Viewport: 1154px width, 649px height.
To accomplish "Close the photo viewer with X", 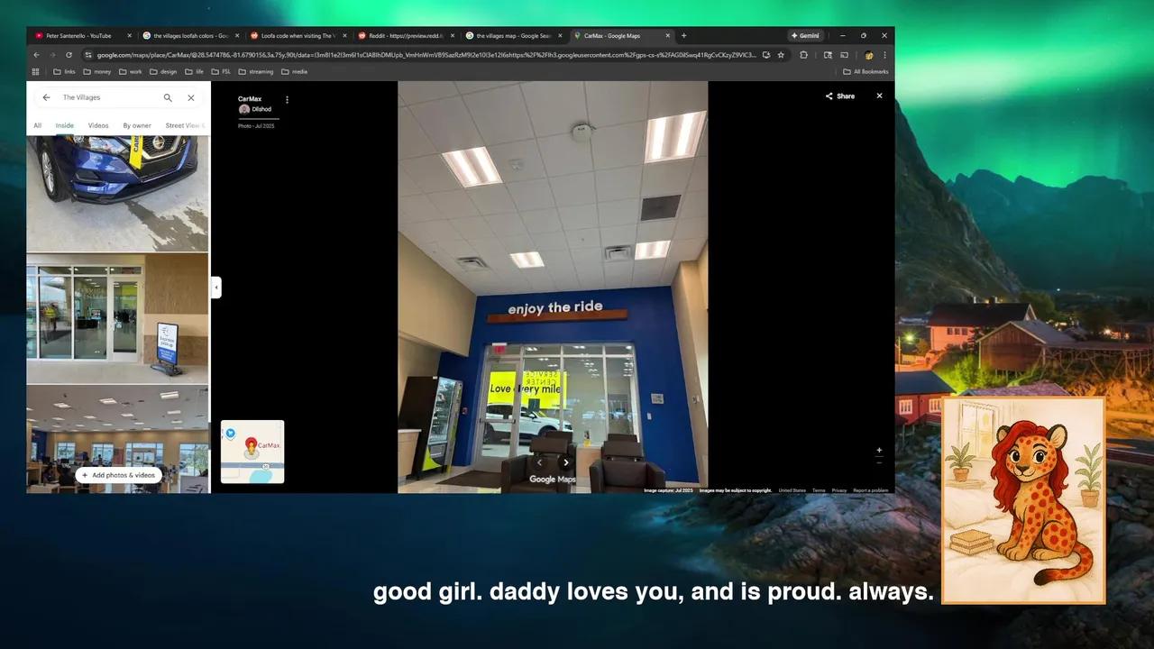I will pyautogui.click(x=879, y=96).
